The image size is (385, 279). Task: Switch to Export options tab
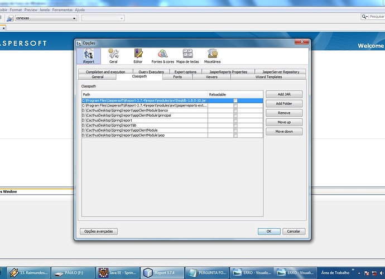tap(185, 72)
